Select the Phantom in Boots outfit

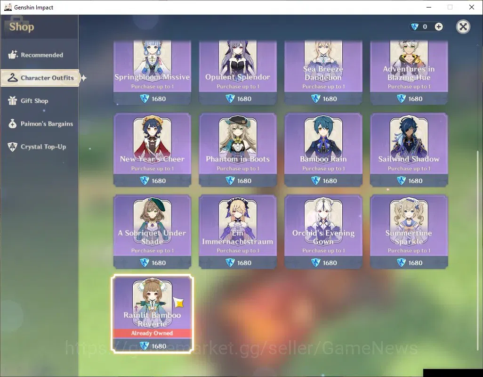(238, 150)
